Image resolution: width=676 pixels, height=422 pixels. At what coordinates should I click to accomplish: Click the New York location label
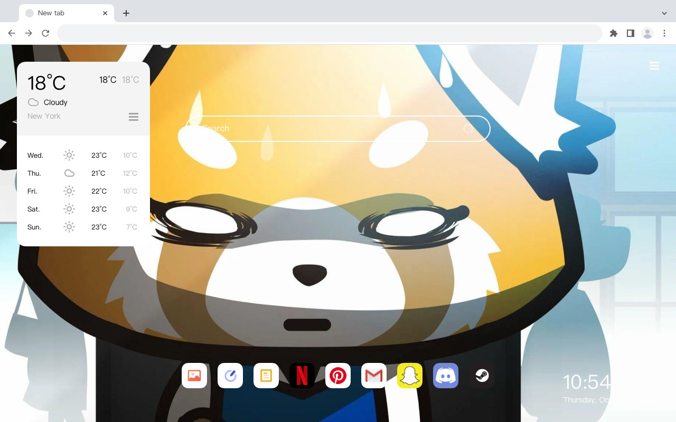44,116
